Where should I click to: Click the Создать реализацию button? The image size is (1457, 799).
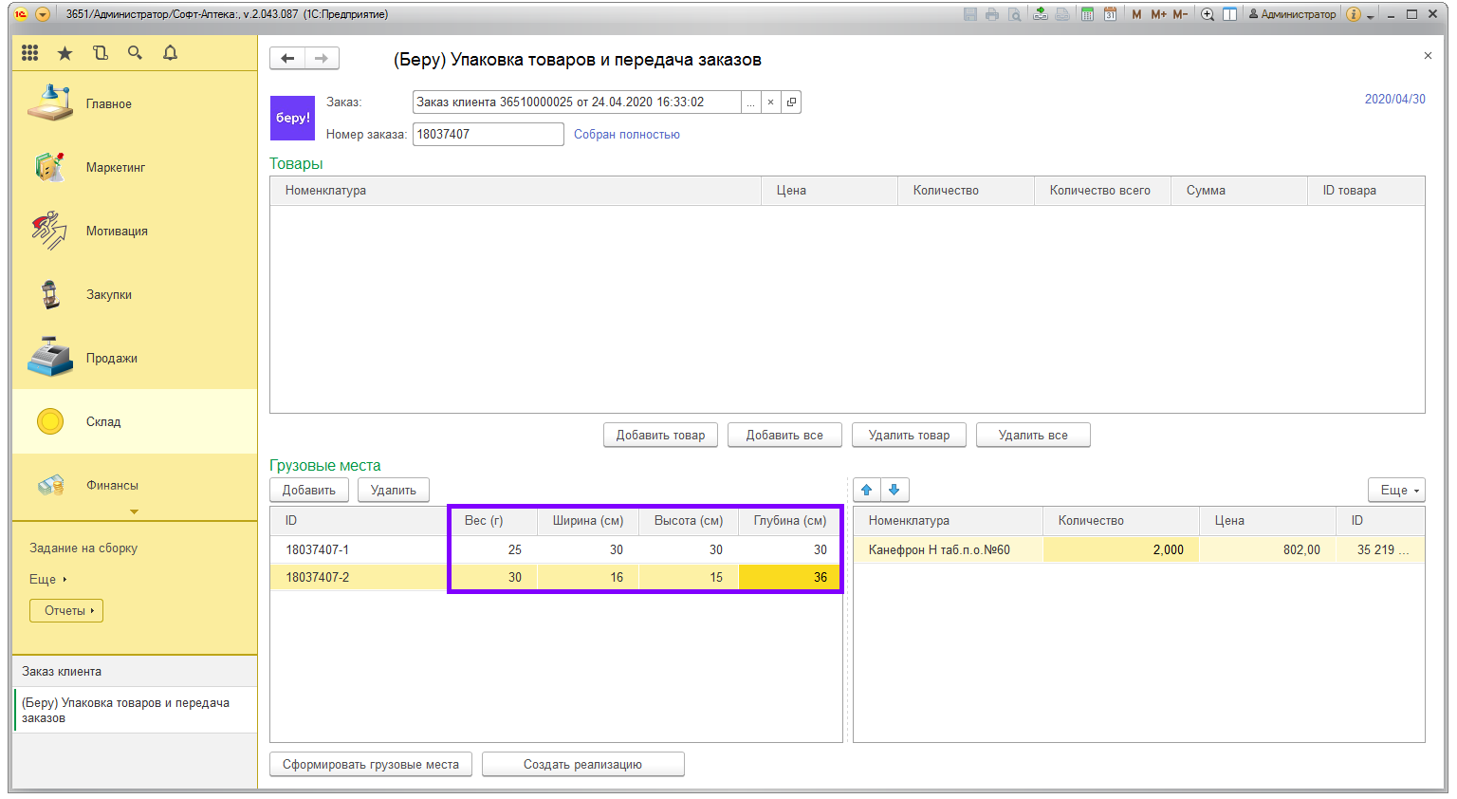click(x=582, y=764)
